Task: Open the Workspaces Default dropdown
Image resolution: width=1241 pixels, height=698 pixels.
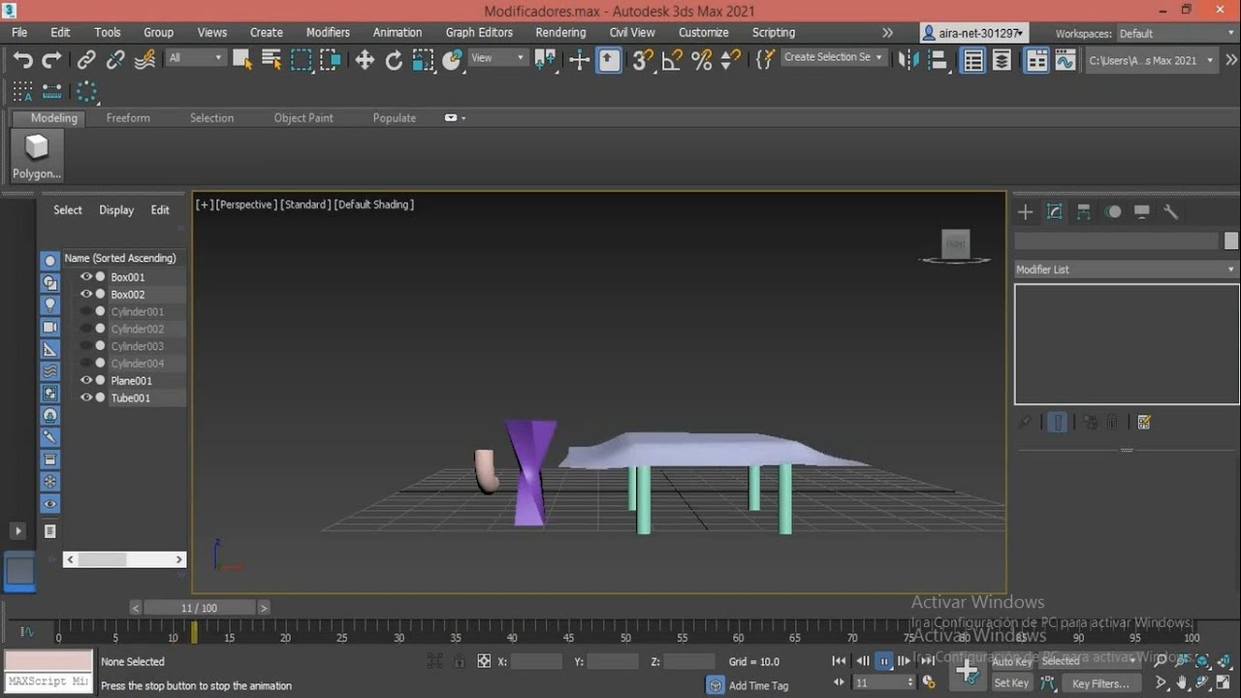Action: [x=1177, y=33]
